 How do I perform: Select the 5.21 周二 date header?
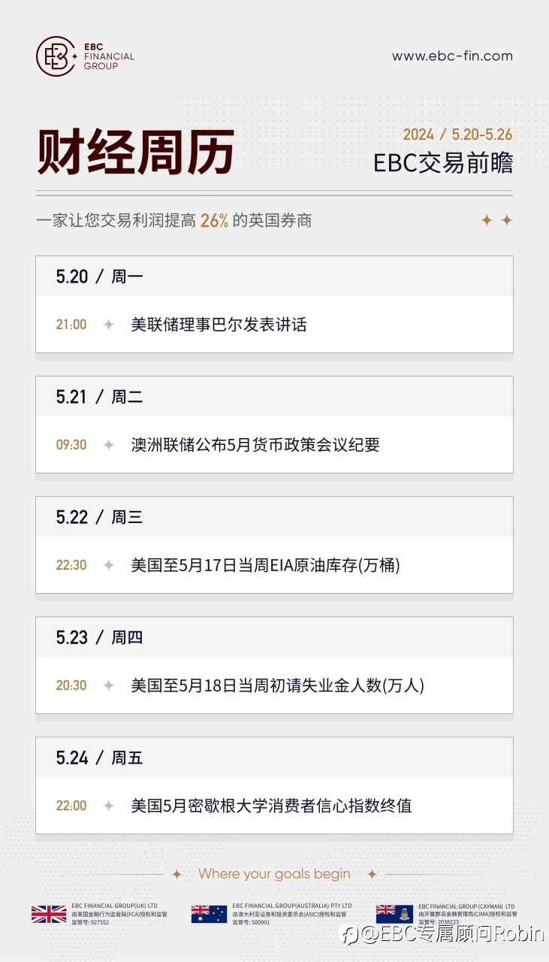pyautogui.click(x=99, y=397)
